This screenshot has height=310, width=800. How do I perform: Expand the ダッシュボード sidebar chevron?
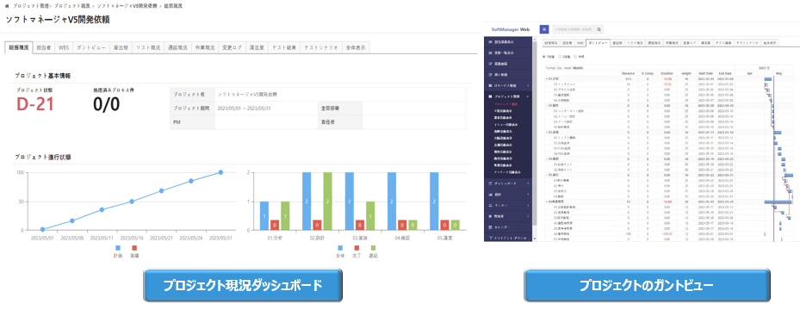point(529,183)
